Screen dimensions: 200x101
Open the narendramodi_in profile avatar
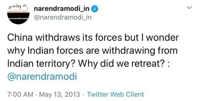19,14
